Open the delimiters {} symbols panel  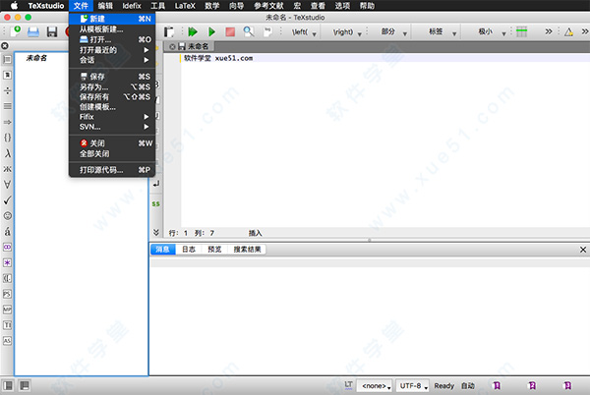click(7, 138)
